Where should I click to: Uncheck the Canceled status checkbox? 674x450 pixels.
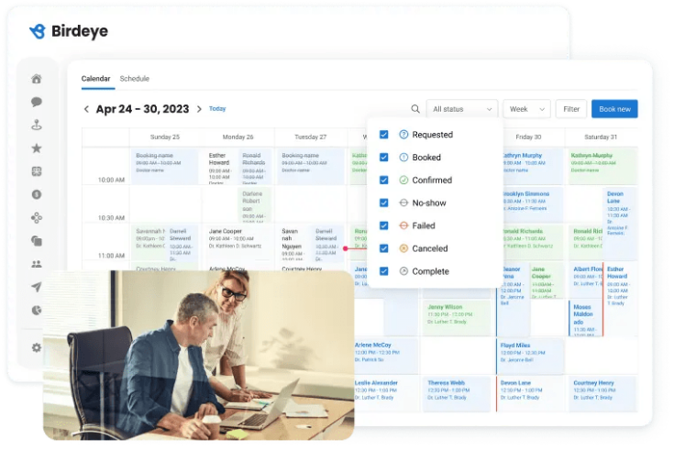click(384, 248)
